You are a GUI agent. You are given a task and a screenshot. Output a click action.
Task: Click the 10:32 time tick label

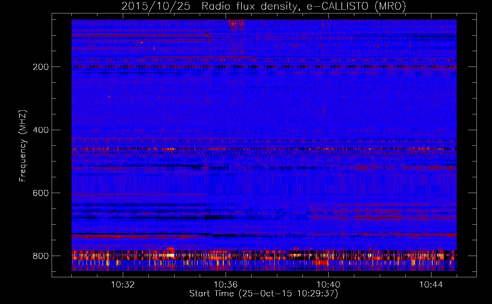click(x=123, y=285)
